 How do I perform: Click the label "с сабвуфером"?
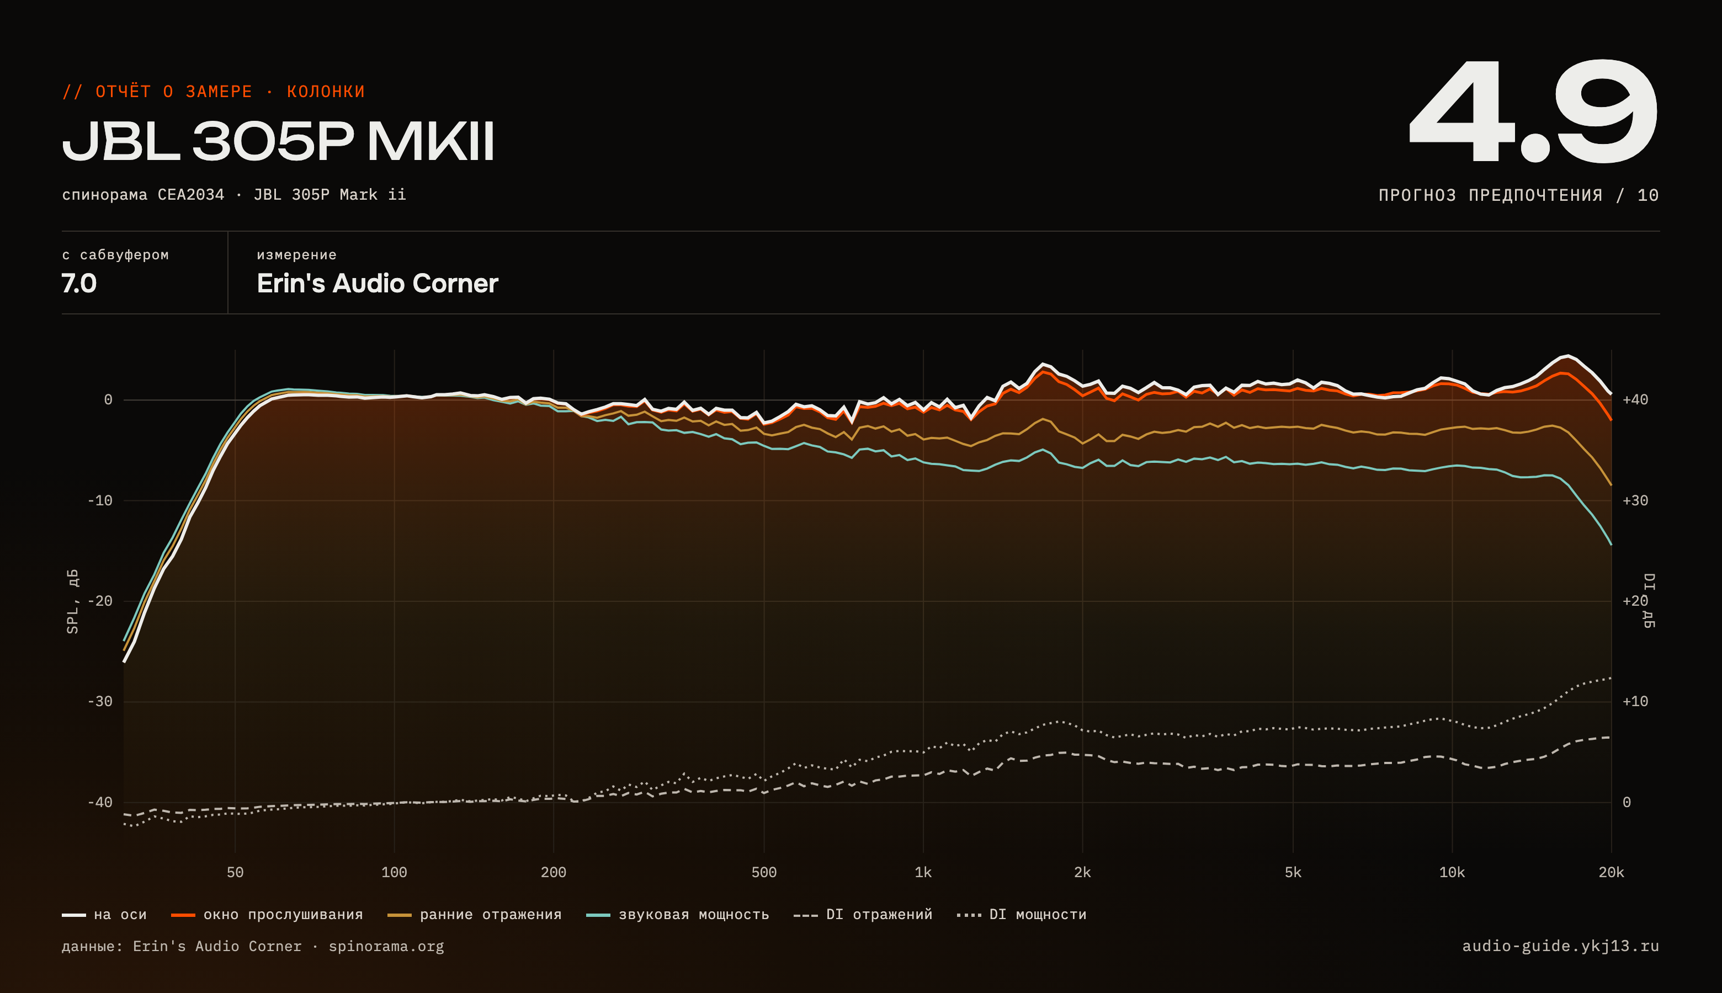click(x=115, y=255)
